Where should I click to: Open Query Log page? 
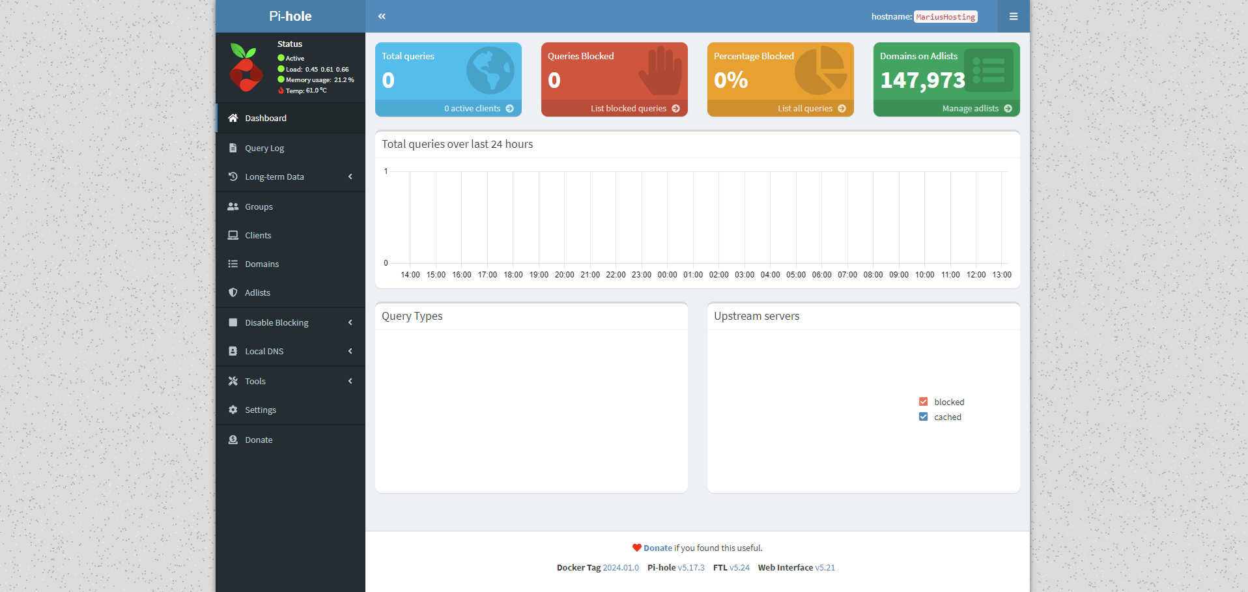(291, 148)
